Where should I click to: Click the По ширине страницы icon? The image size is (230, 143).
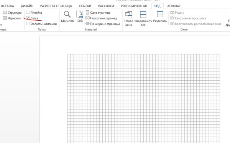(87, 24)
